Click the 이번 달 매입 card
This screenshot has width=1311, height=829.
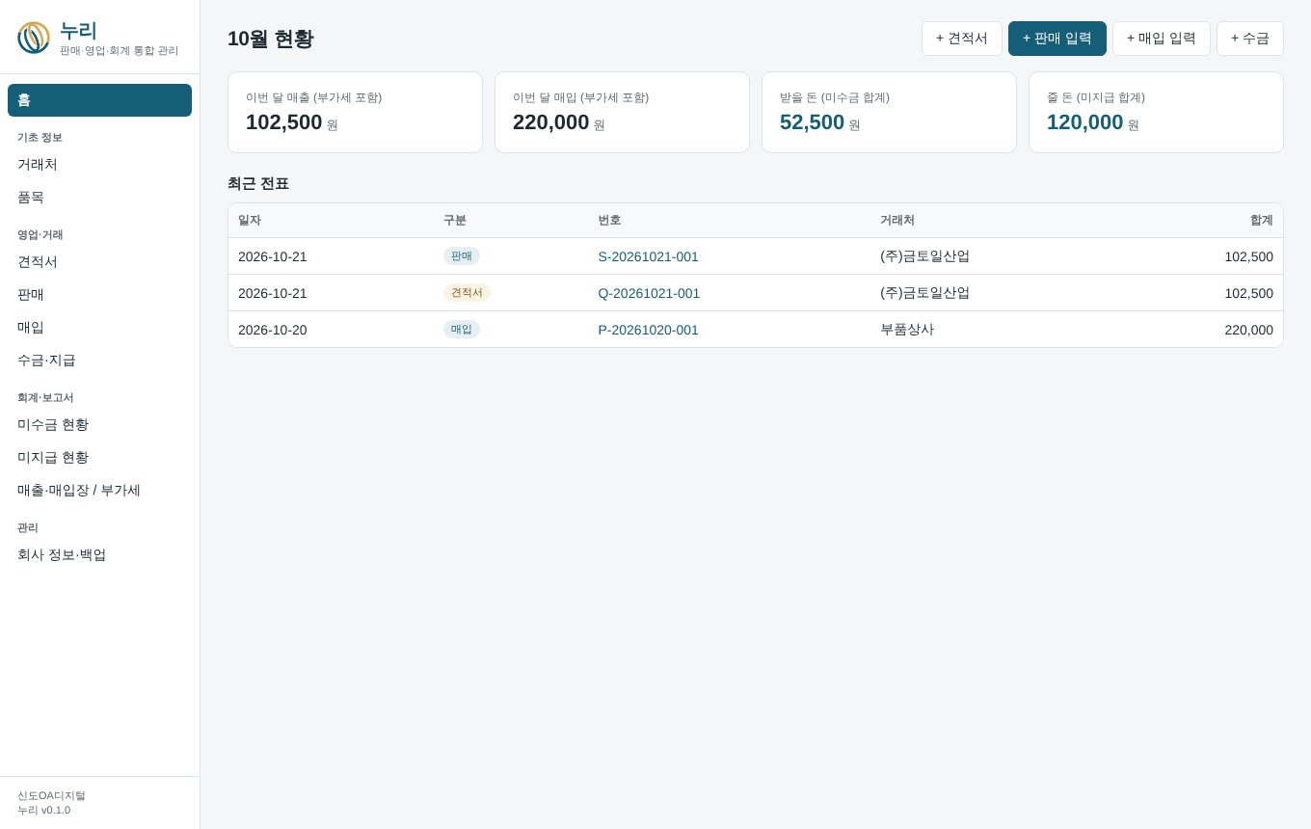click(x=622, y=112)
